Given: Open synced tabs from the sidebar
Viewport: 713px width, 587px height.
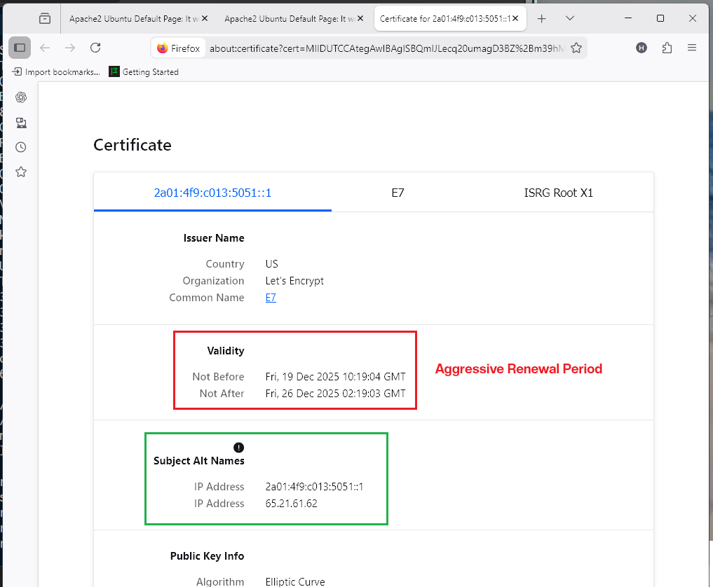Looking at the screenshot, I should (21, 123).
